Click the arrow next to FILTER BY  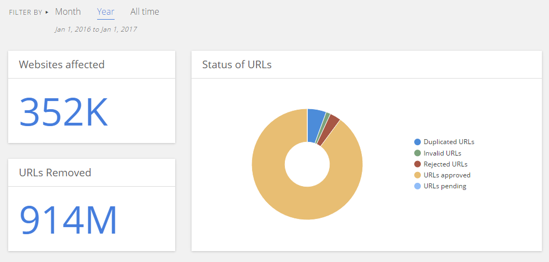tap(47, 12)
